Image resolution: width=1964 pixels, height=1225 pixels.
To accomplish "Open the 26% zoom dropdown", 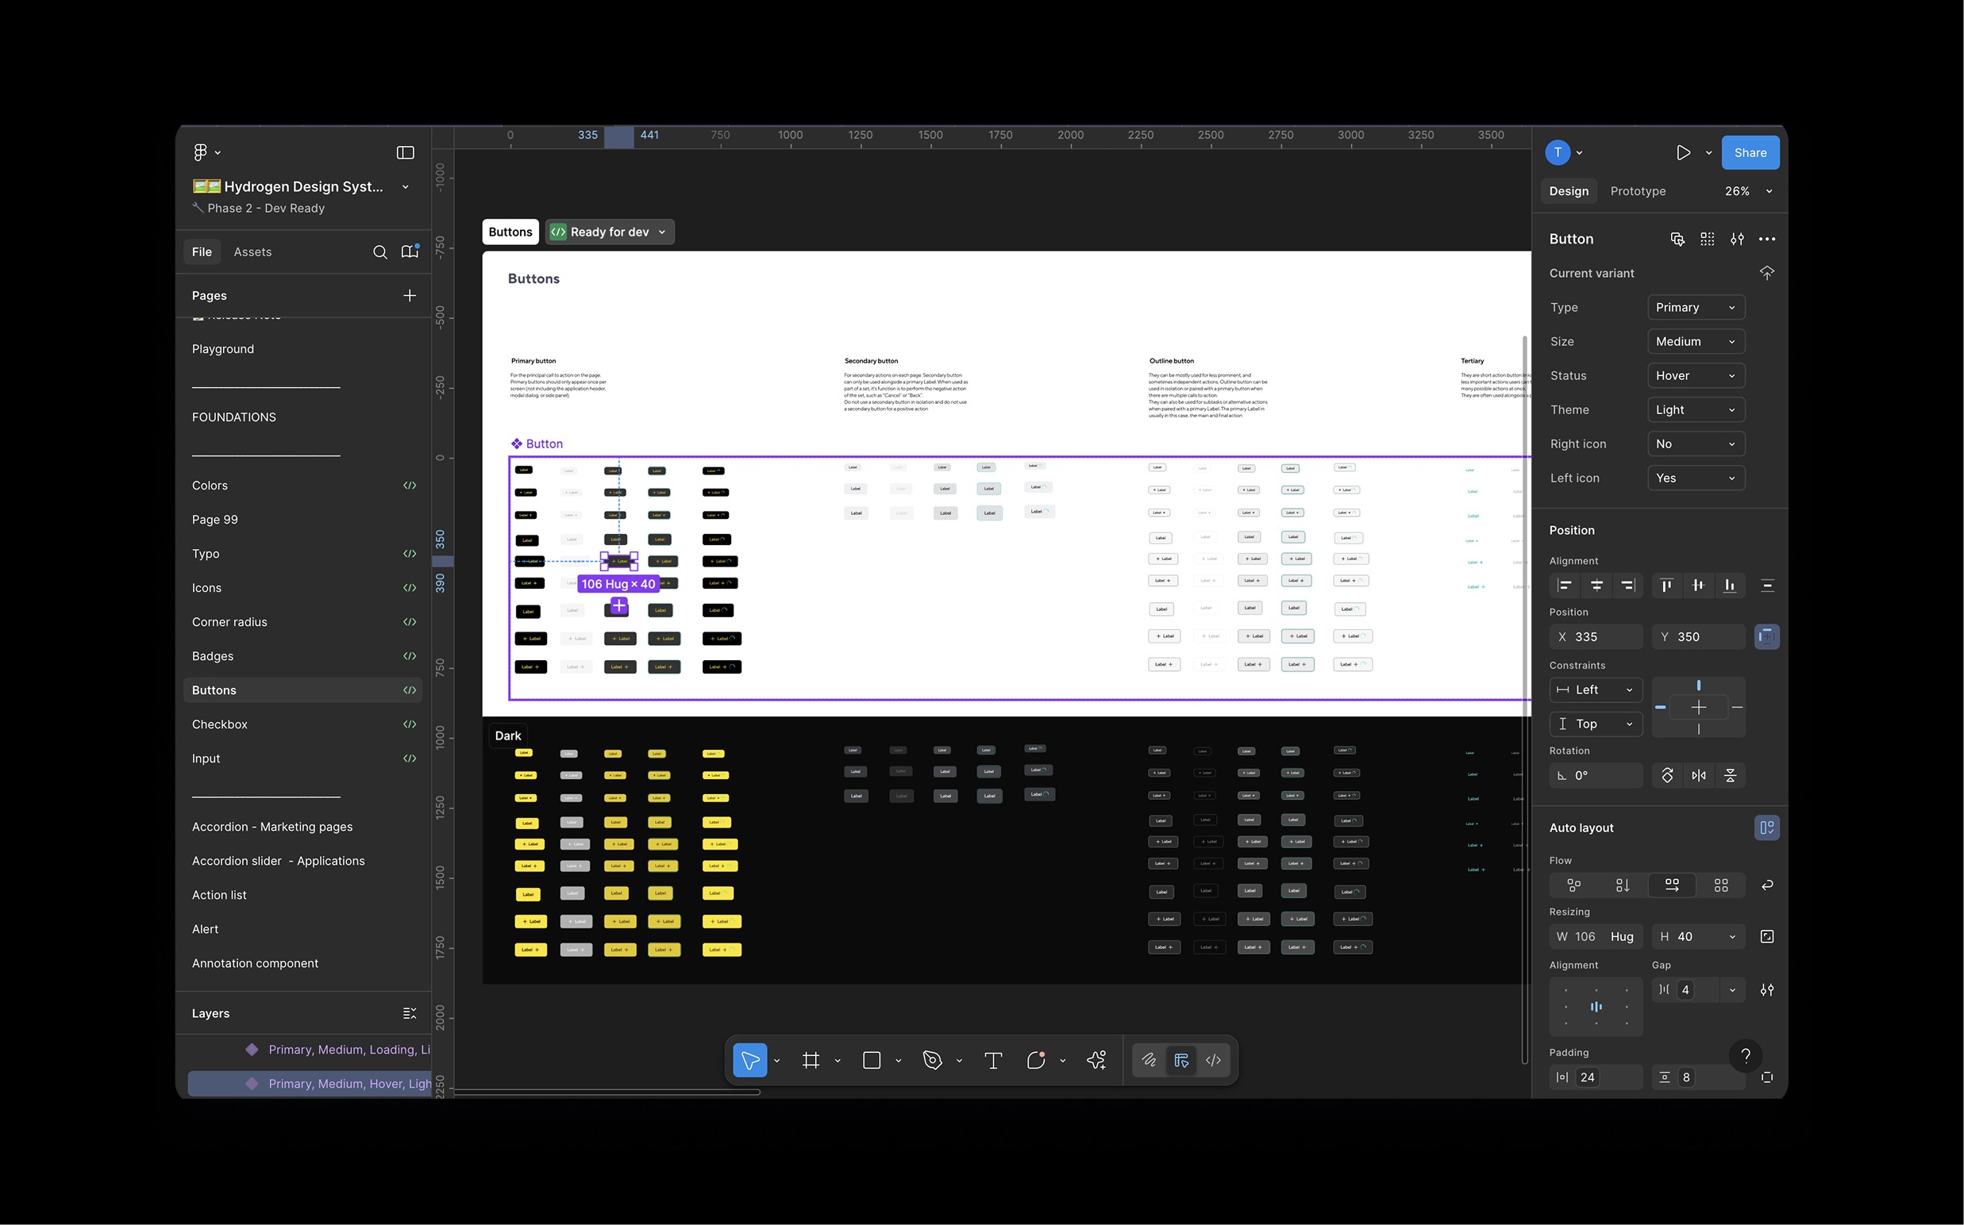I will point(1748,191).
